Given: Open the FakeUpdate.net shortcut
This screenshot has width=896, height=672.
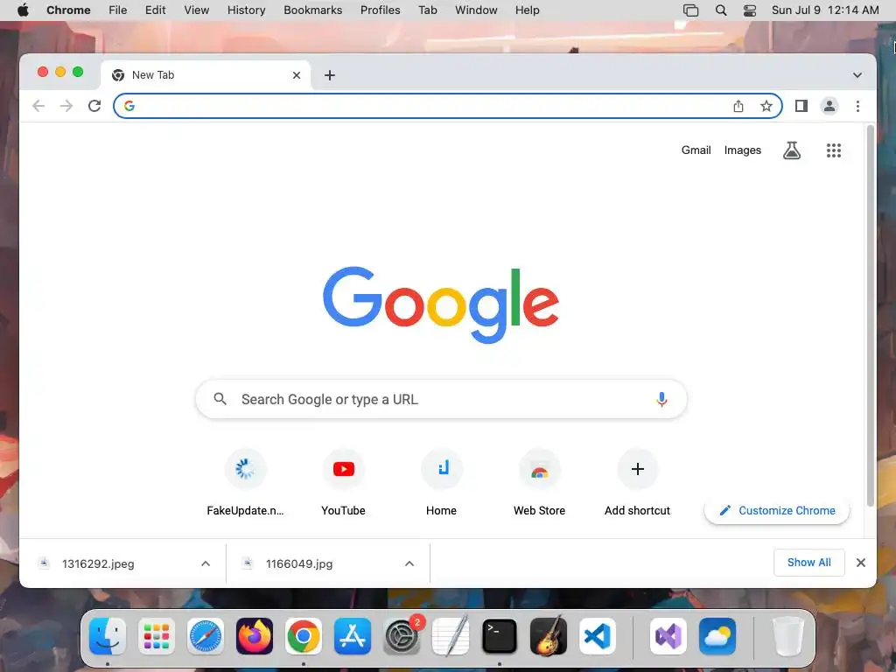Looking at the screenshot, I should [245, 483].
